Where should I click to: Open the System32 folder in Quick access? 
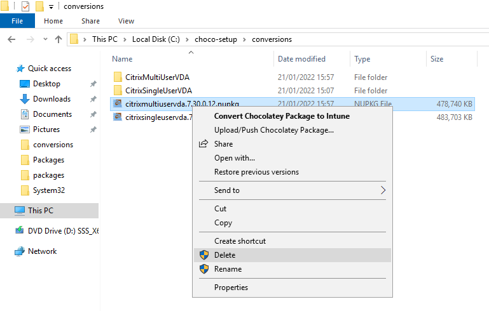[49, 190]
